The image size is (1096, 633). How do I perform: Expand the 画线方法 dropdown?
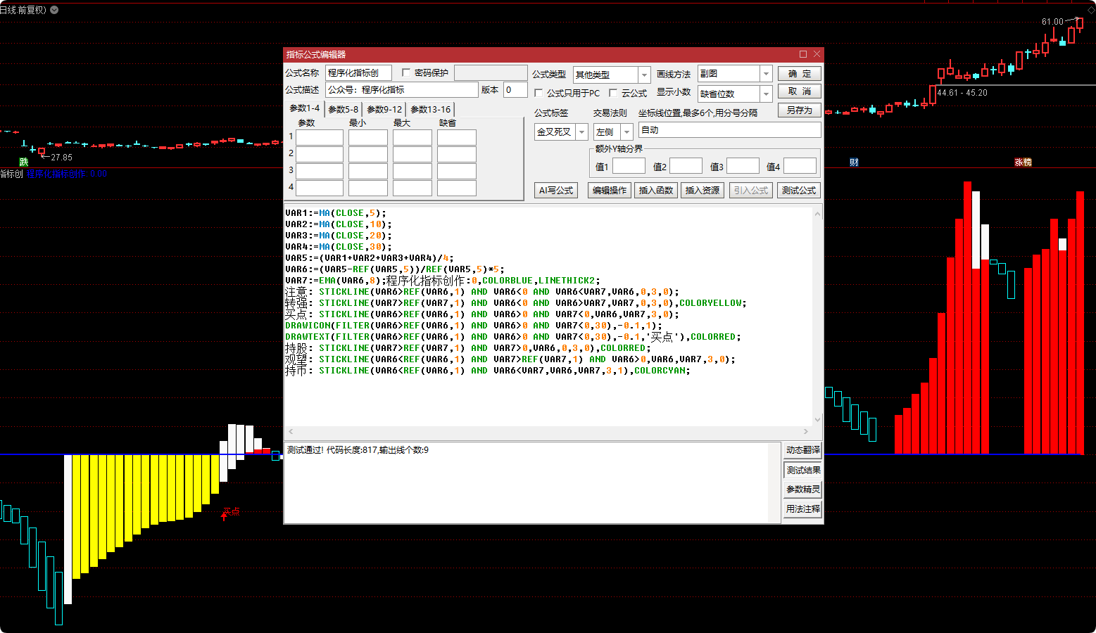point(766,74)
